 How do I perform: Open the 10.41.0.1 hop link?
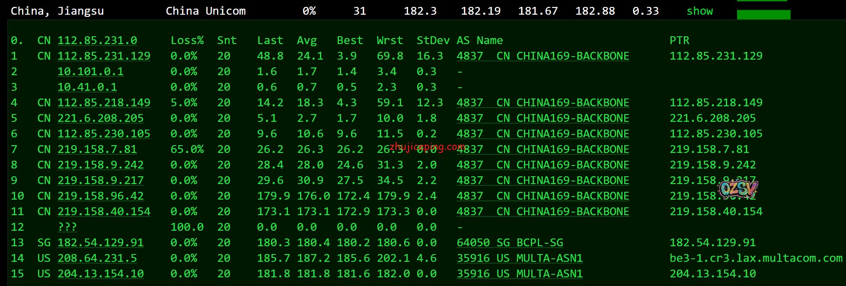(x=87, y=87)
